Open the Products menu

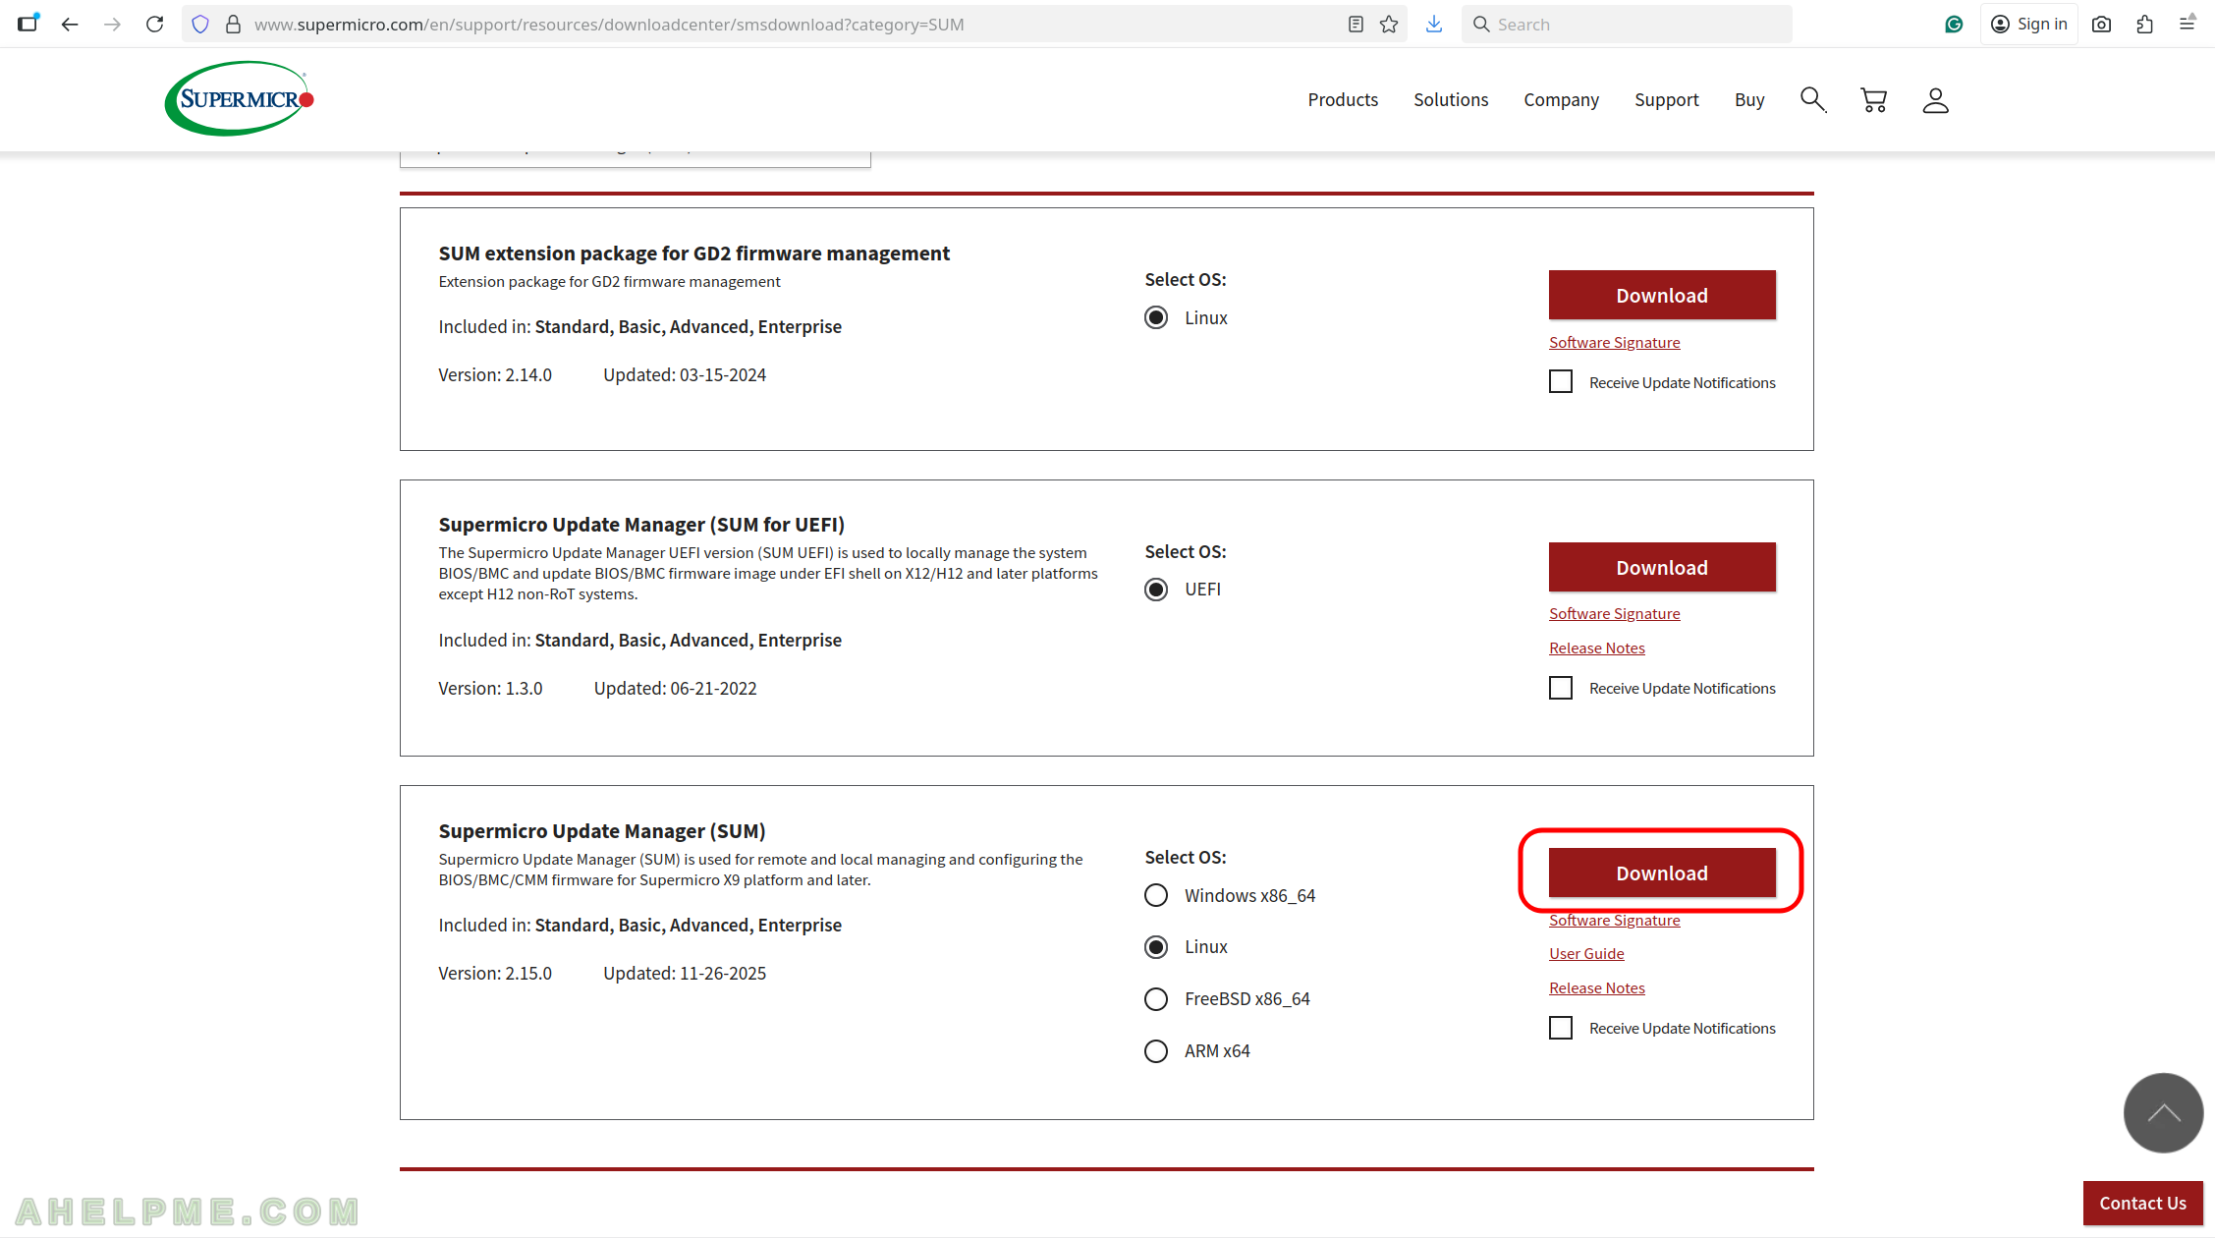pyautogui.click(x=1342, y=99)
